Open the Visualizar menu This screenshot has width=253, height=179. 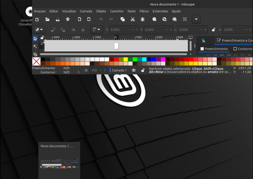click(69, 11)
